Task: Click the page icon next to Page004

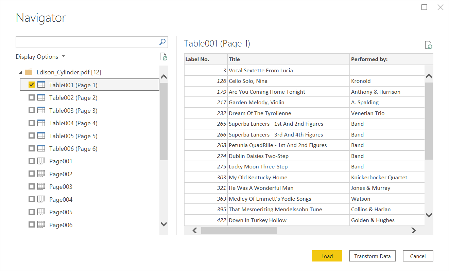Action: (x=41, y=199)
